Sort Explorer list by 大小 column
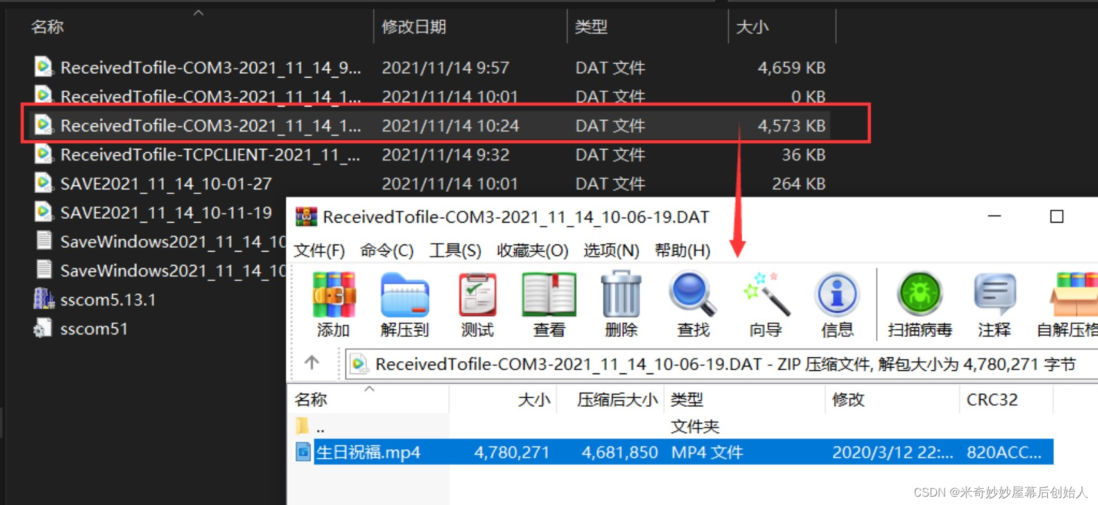Image resolution: width=1098 pixels, height=505 pixels. pyautogui.click(x=752, y=27)
